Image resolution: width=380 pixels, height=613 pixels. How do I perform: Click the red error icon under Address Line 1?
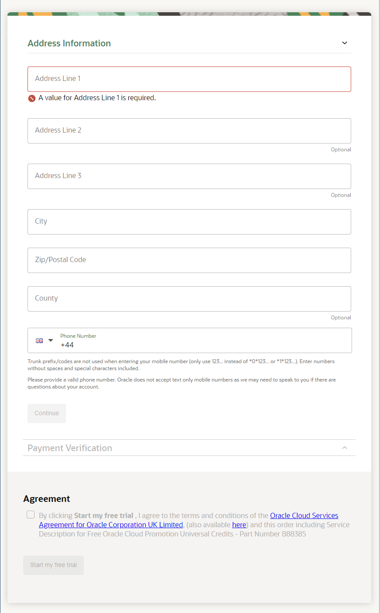pos(32,98)
